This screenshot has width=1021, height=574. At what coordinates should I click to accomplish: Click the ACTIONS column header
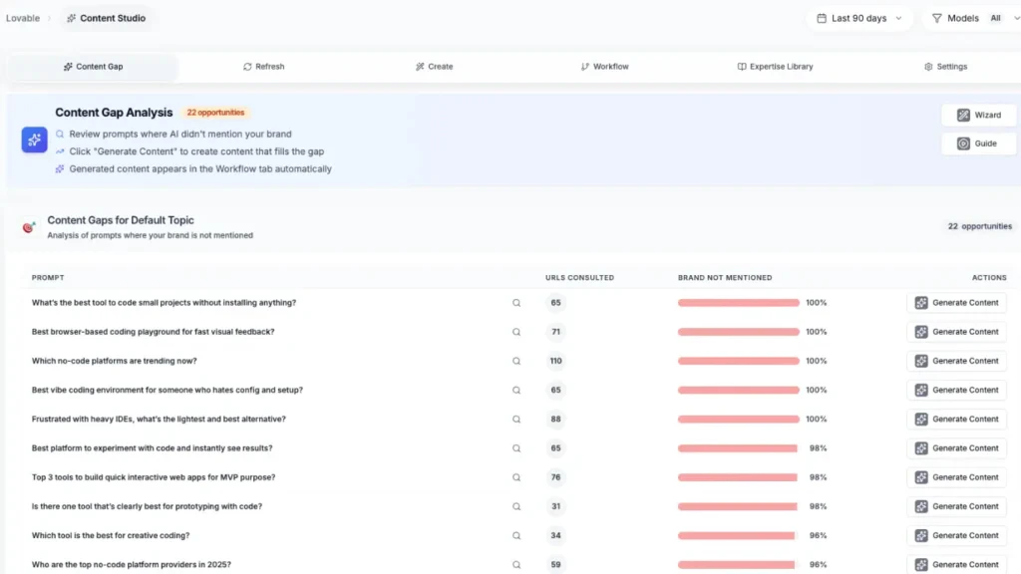pyautogui.click(x=989, y=278)
